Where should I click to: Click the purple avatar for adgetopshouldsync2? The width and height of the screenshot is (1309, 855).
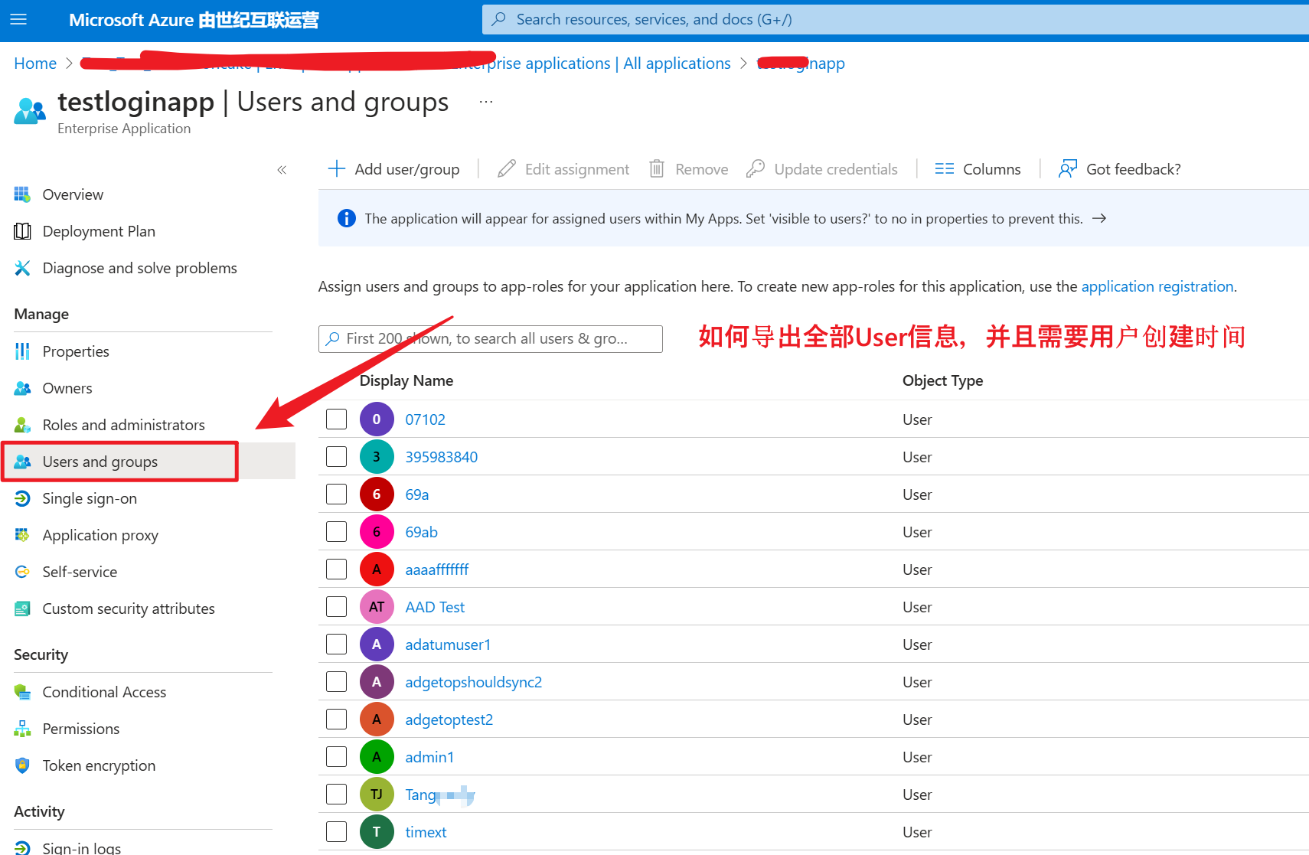(x=377, y=682)
